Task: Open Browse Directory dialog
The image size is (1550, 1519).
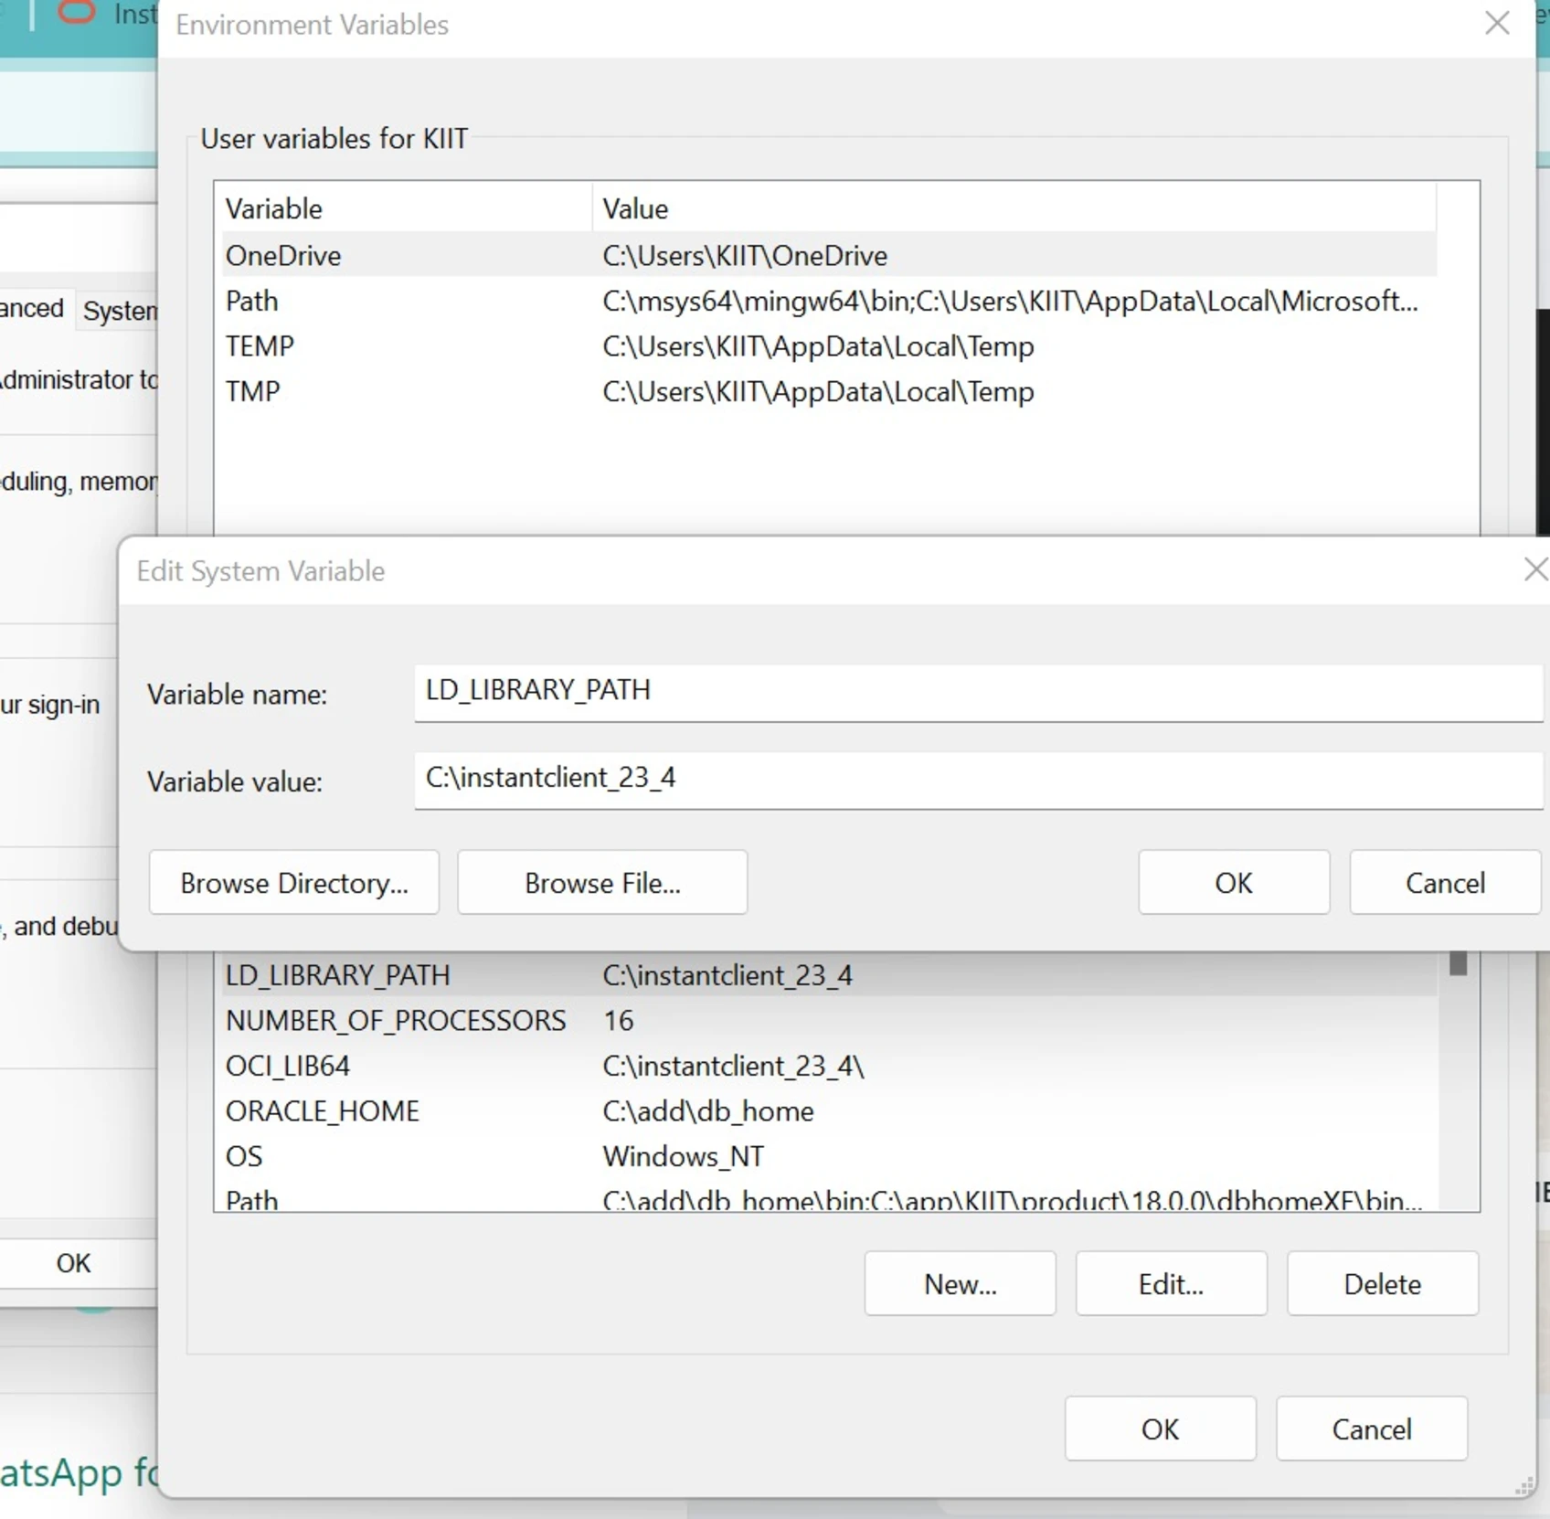Action: click(294, 882)
